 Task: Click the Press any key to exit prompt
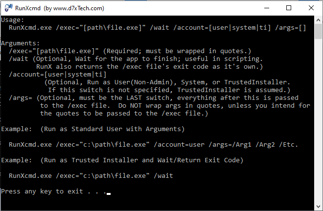[x=54, y=192]
